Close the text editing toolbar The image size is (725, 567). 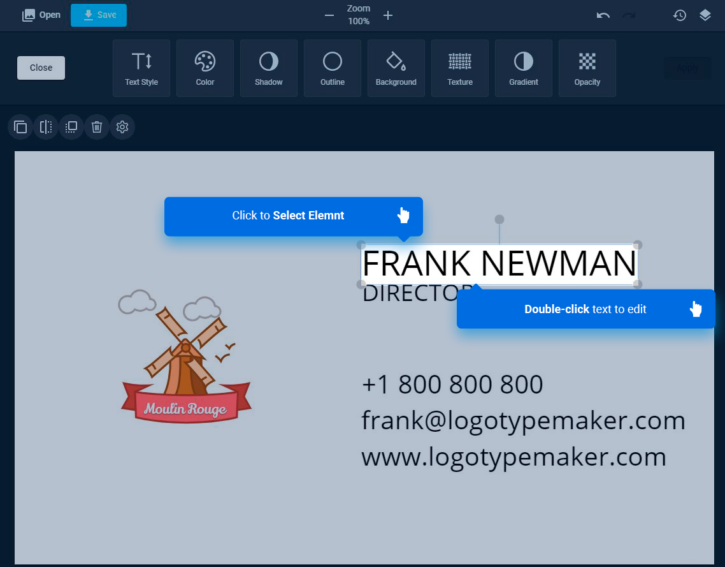coord(41,68)
